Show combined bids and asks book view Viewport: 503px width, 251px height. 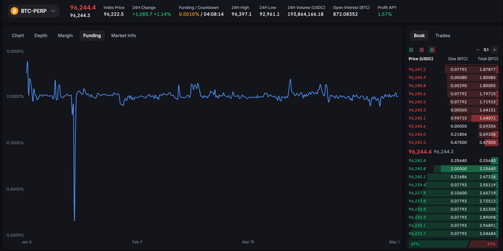[432, 50]
